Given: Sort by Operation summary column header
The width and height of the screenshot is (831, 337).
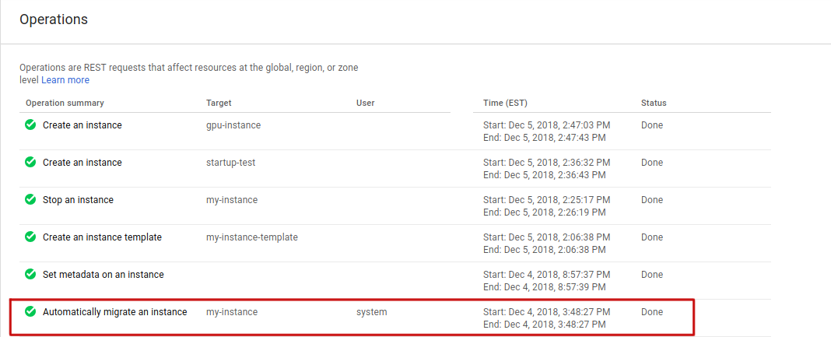Looking at the screenshot, I should [65, 103].
